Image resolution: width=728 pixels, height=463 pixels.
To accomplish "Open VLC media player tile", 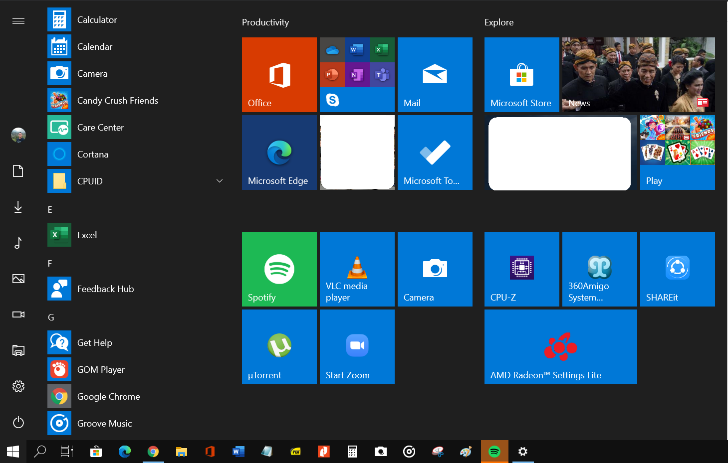I will [357, 269].
